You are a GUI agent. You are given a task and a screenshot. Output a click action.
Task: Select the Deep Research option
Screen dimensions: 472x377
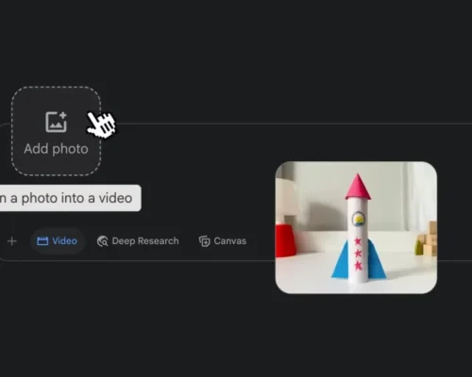tap(138, 241)
